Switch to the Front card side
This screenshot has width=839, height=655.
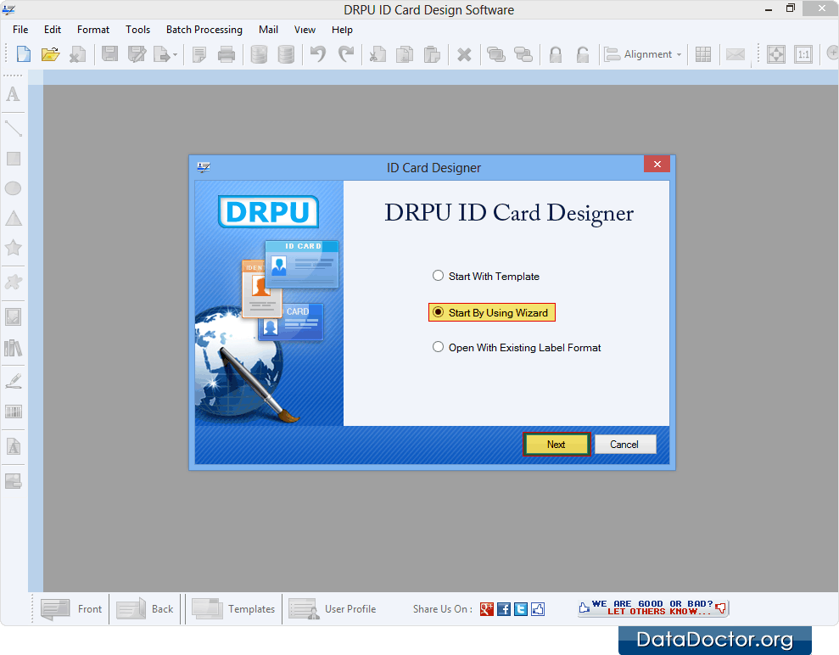[x=71, y=609]
